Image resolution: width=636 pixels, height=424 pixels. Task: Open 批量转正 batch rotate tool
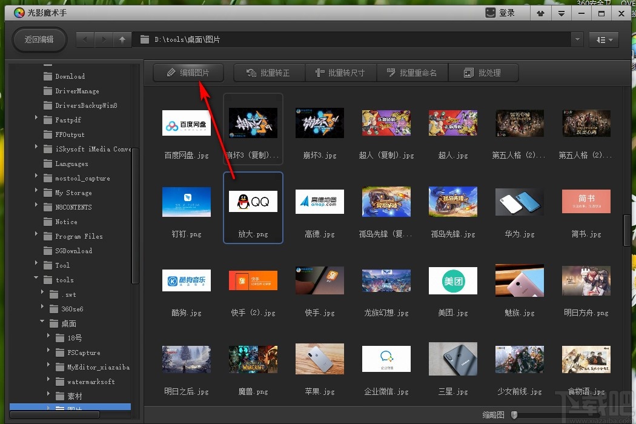point(269,73)
